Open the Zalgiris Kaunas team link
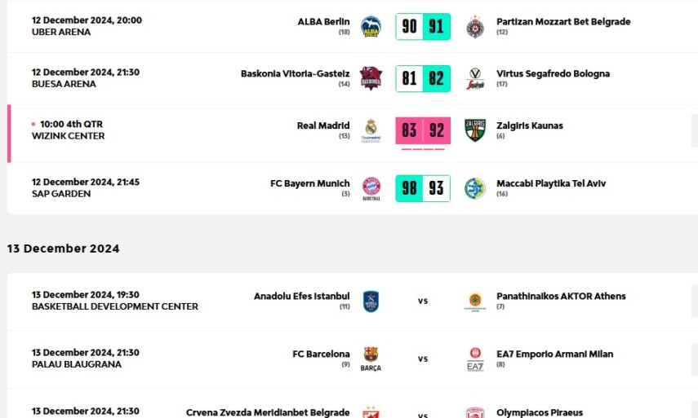Image resolution: width=698 pixels, height=418 pixels. click(x=529, y=125)
